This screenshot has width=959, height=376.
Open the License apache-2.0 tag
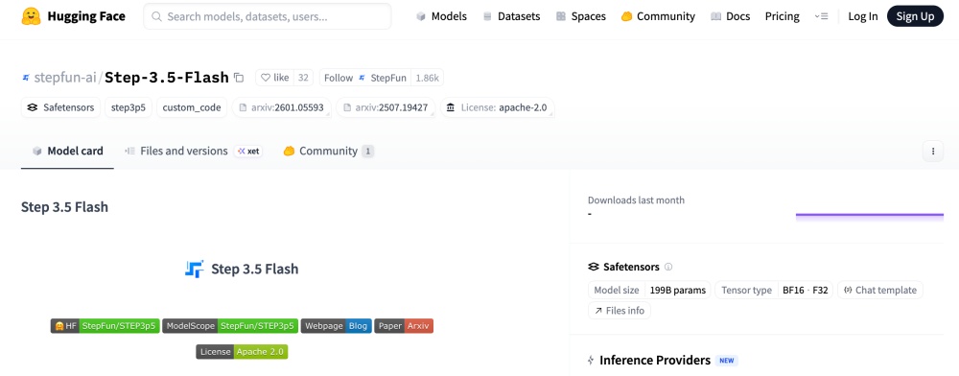[x=497, y=107]
